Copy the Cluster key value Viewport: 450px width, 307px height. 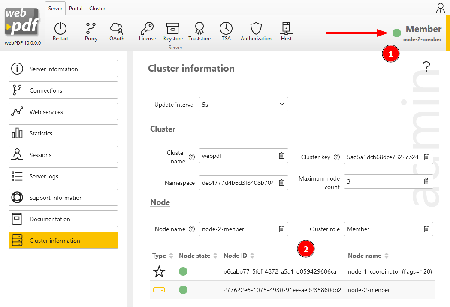click(x=426, y=157)
